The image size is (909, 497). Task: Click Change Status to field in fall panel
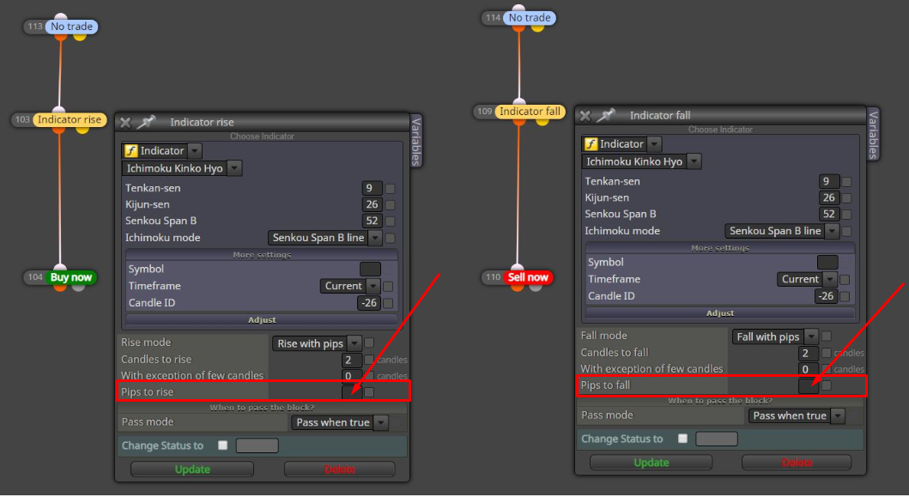(x=717, y=439)
